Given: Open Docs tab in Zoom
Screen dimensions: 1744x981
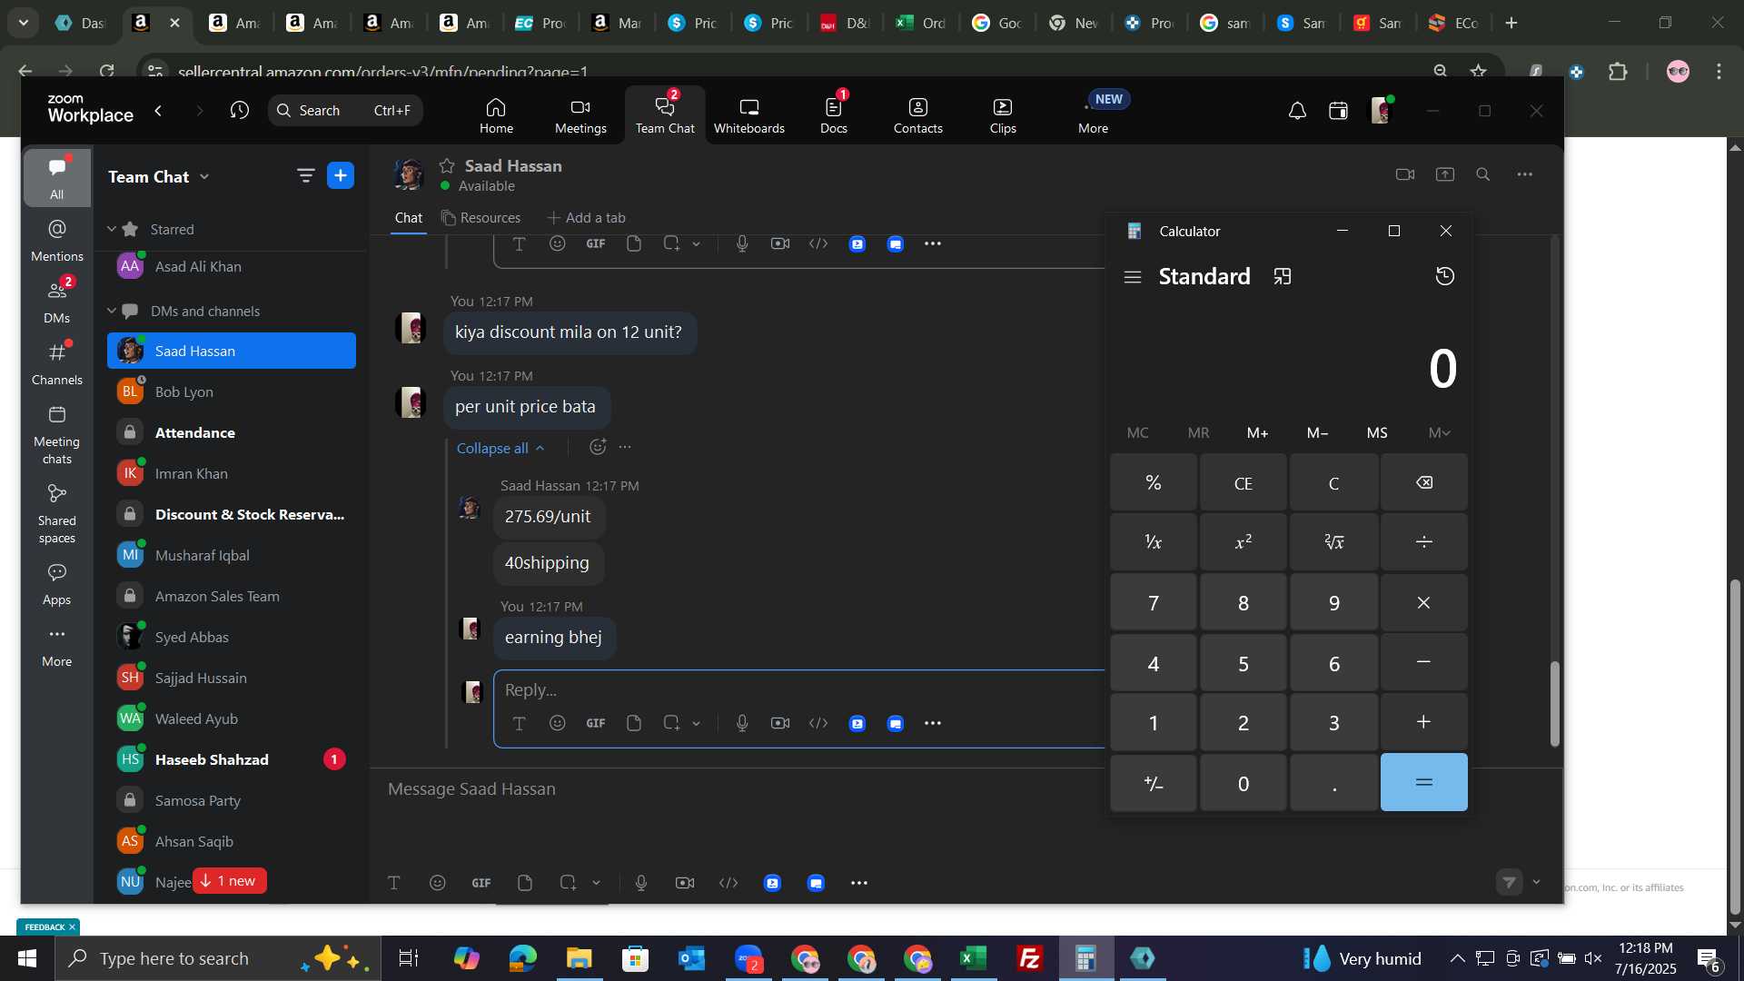Looking at the screenshot, I should 834,115.
